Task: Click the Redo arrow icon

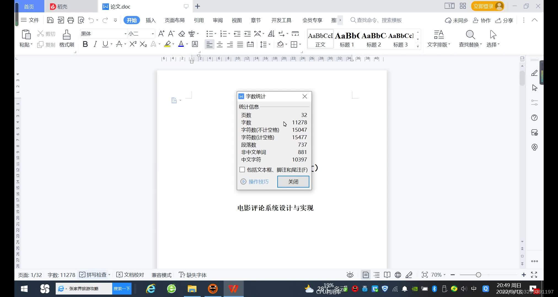Action: 105,20
